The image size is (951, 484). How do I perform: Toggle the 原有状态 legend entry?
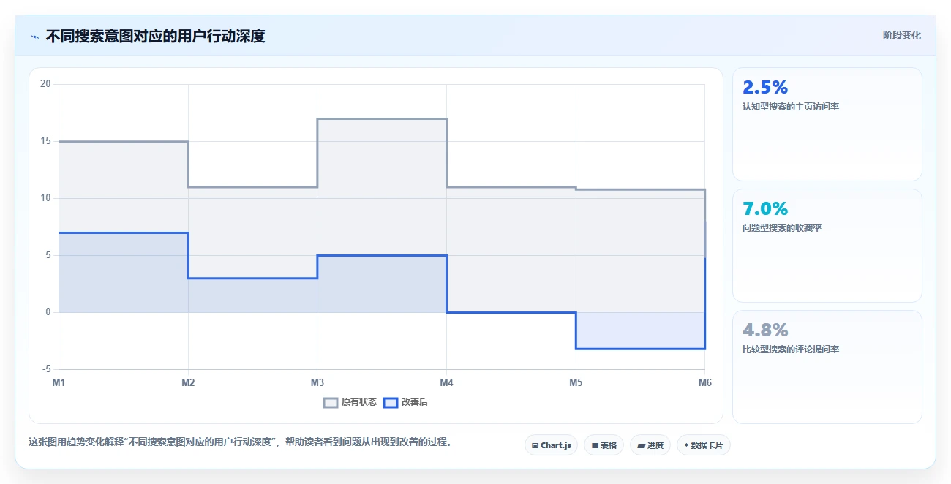(x=350, y=402)
